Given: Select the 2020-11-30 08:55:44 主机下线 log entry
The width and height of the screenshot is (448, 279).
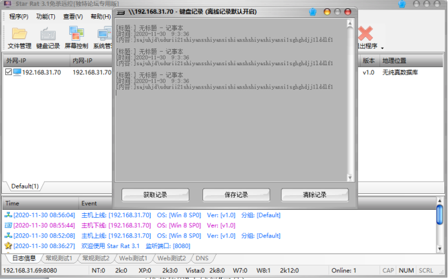Looking at the screenshot, I should coord(219,225).
